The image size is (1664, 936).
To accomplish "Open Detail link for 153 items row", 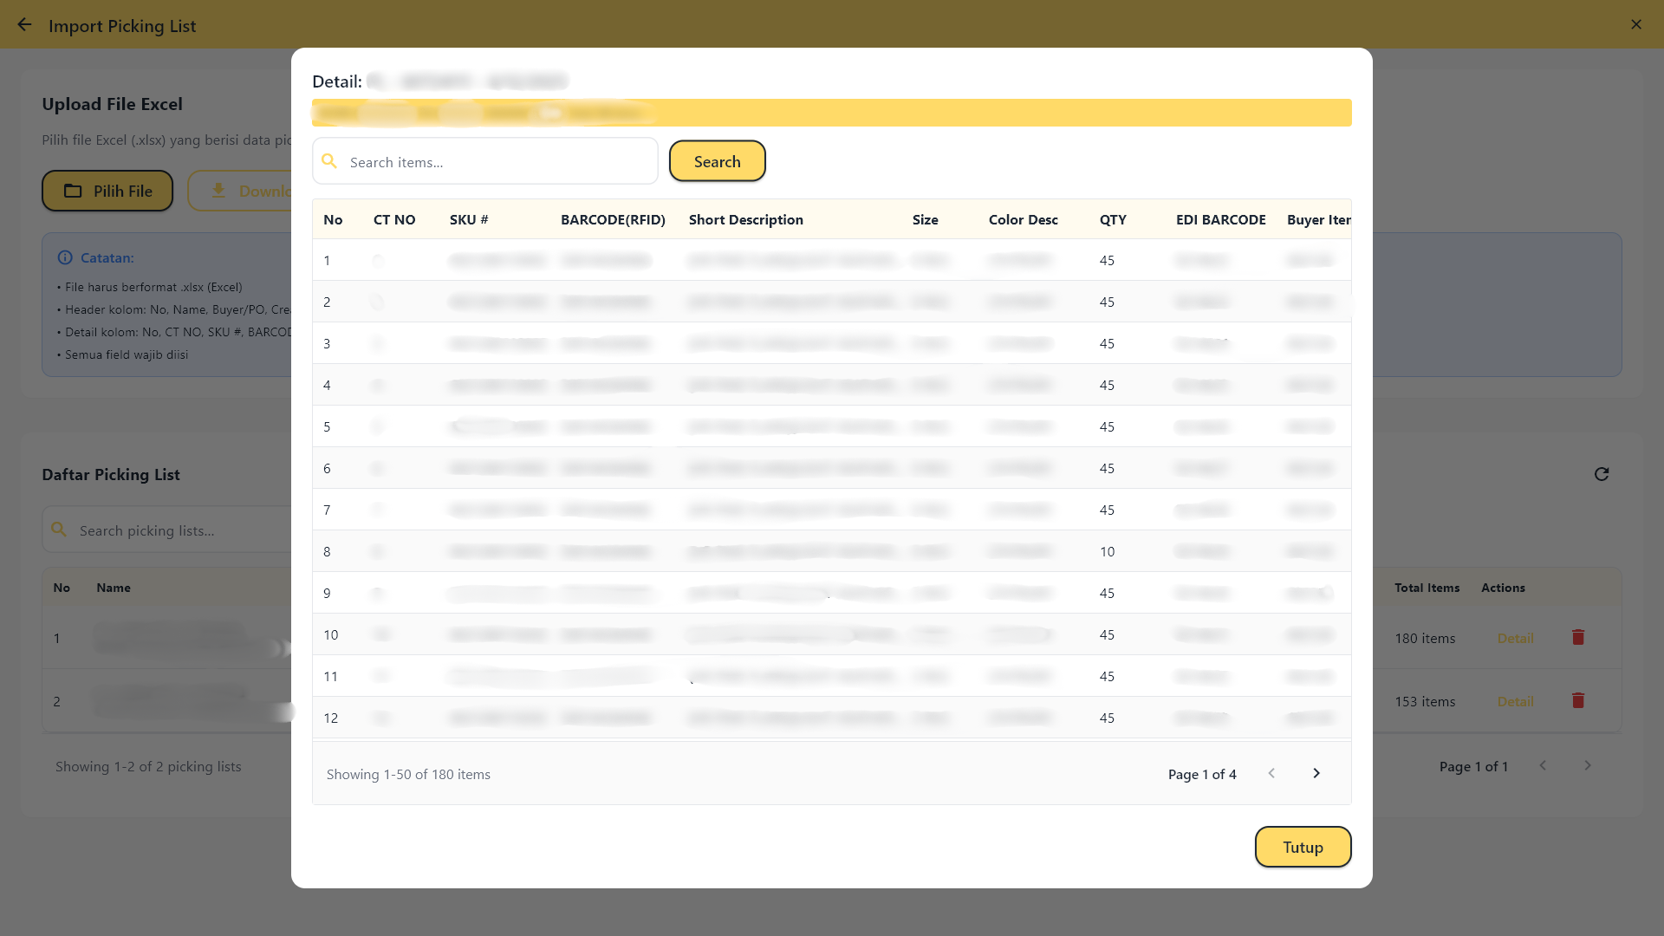I will (1515, 702).
